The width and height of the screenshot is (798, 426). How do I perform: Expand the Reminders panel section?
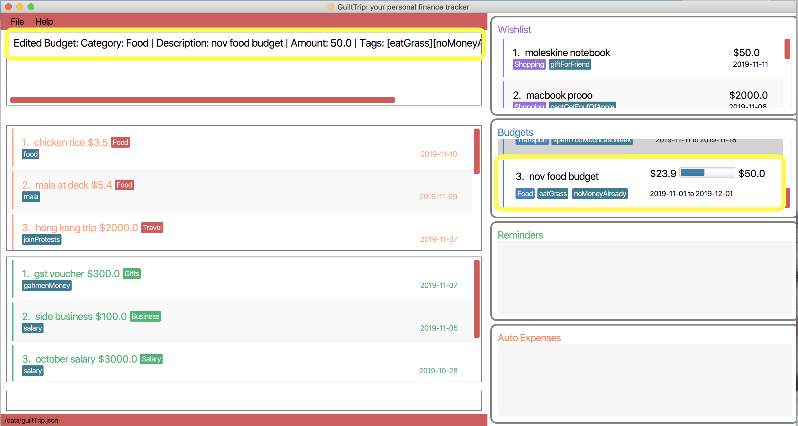(x=521, y=235)
